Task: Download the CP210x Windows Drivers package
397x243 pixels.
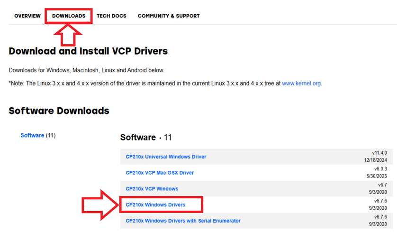Action: click(155, 205)
